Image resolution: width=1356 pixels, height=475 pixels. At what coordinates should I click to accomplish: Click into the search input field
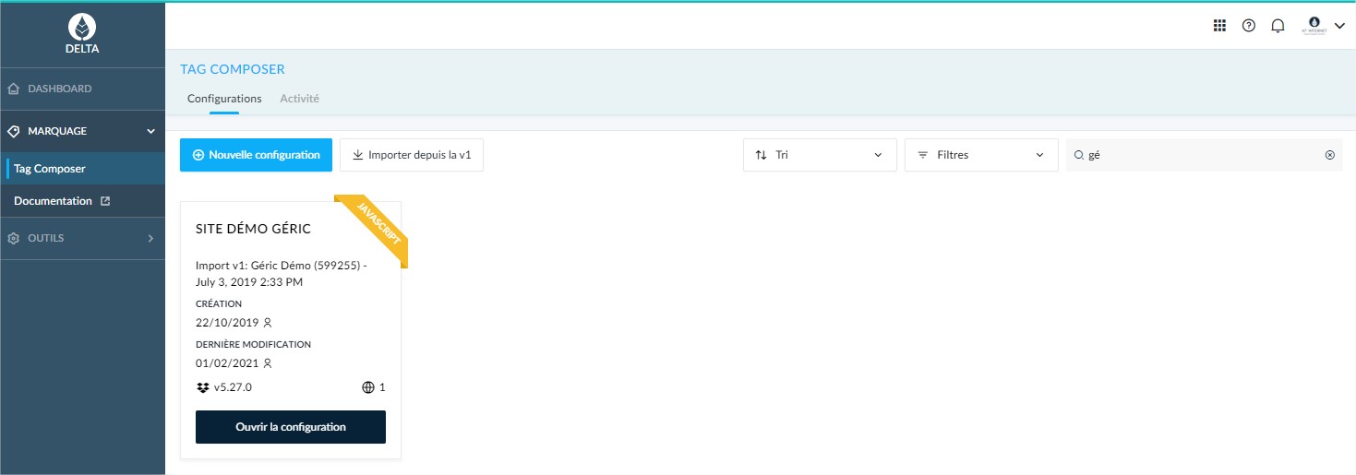(1200, 155)
